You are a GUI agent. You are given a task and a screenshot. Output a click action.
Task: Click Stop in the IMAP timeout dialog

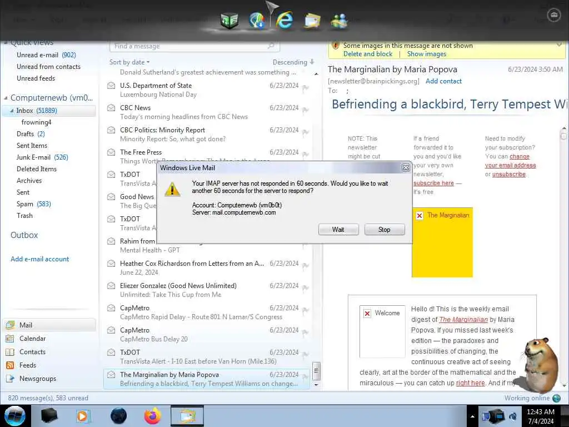(385, 230)
